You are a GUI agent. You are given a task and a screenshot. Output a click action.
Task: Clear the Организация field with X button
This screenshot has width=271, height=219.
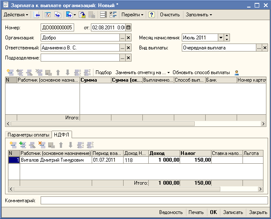click(129, 38)
